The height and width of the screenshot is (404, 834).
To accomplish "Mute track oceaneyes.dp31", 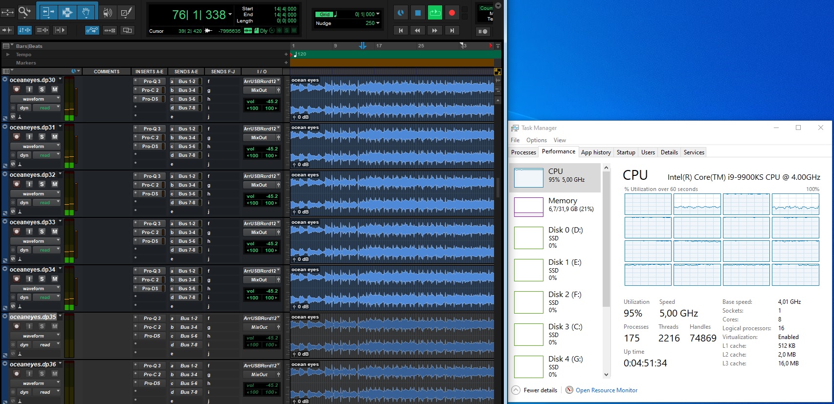I will click(x=55, y=137).
